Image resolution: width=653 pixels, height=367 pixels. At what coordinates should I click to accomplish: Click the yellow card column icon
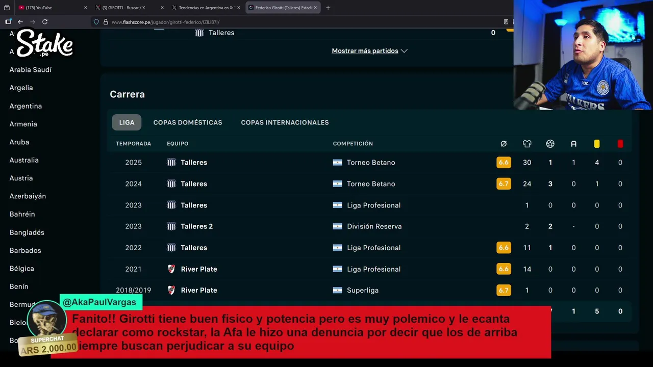pyautogui.click(x=597, y=144)
